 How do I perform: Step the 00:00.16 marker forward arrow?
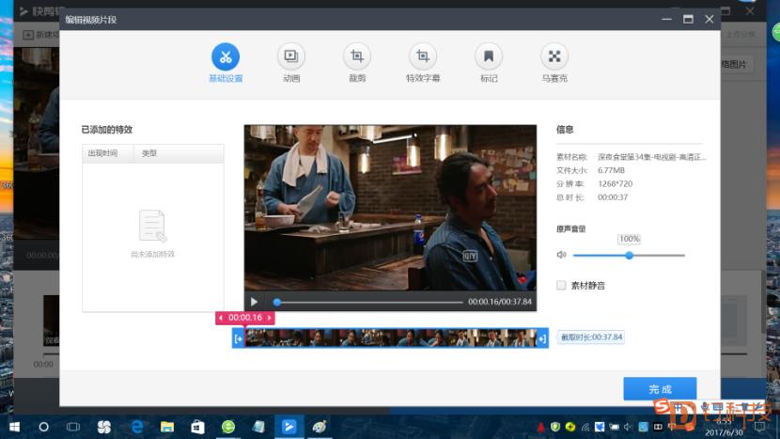[269, 318]
